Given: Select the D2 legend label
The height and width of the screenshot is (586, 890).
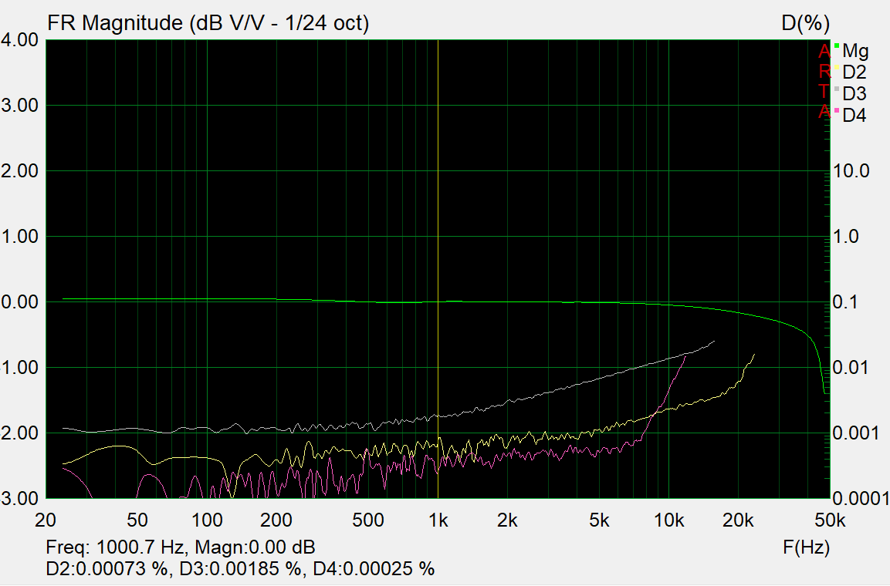Looking at the screenshot, I should (854, 72).
